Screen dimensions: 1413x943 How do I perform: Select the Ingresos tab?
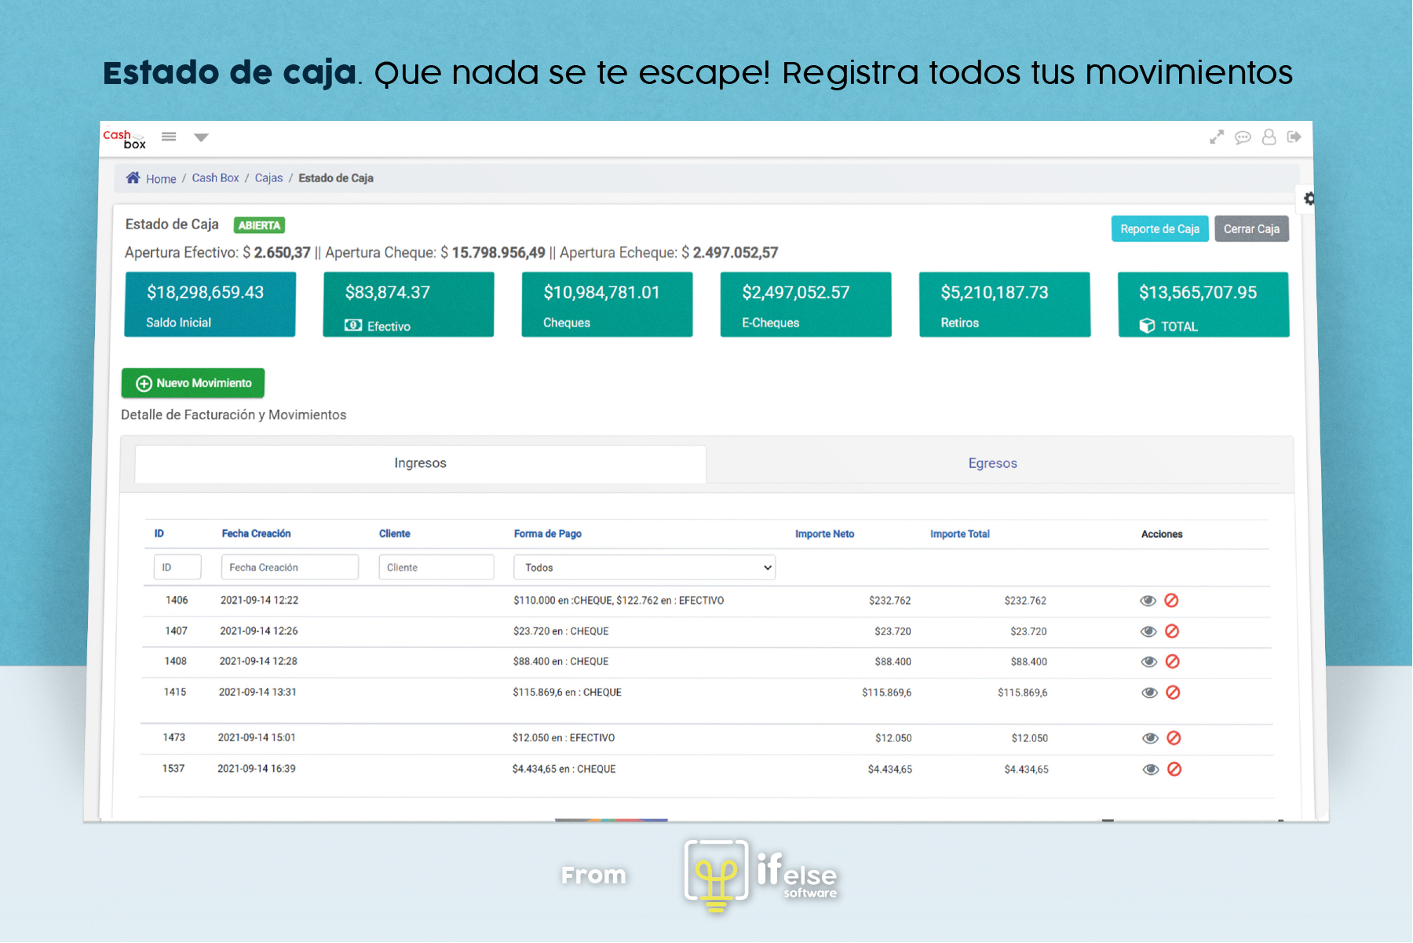[x=420, y=463]
